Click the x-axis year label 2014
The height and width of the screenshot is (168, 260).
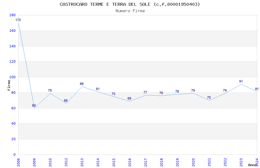tap(98, 163)
